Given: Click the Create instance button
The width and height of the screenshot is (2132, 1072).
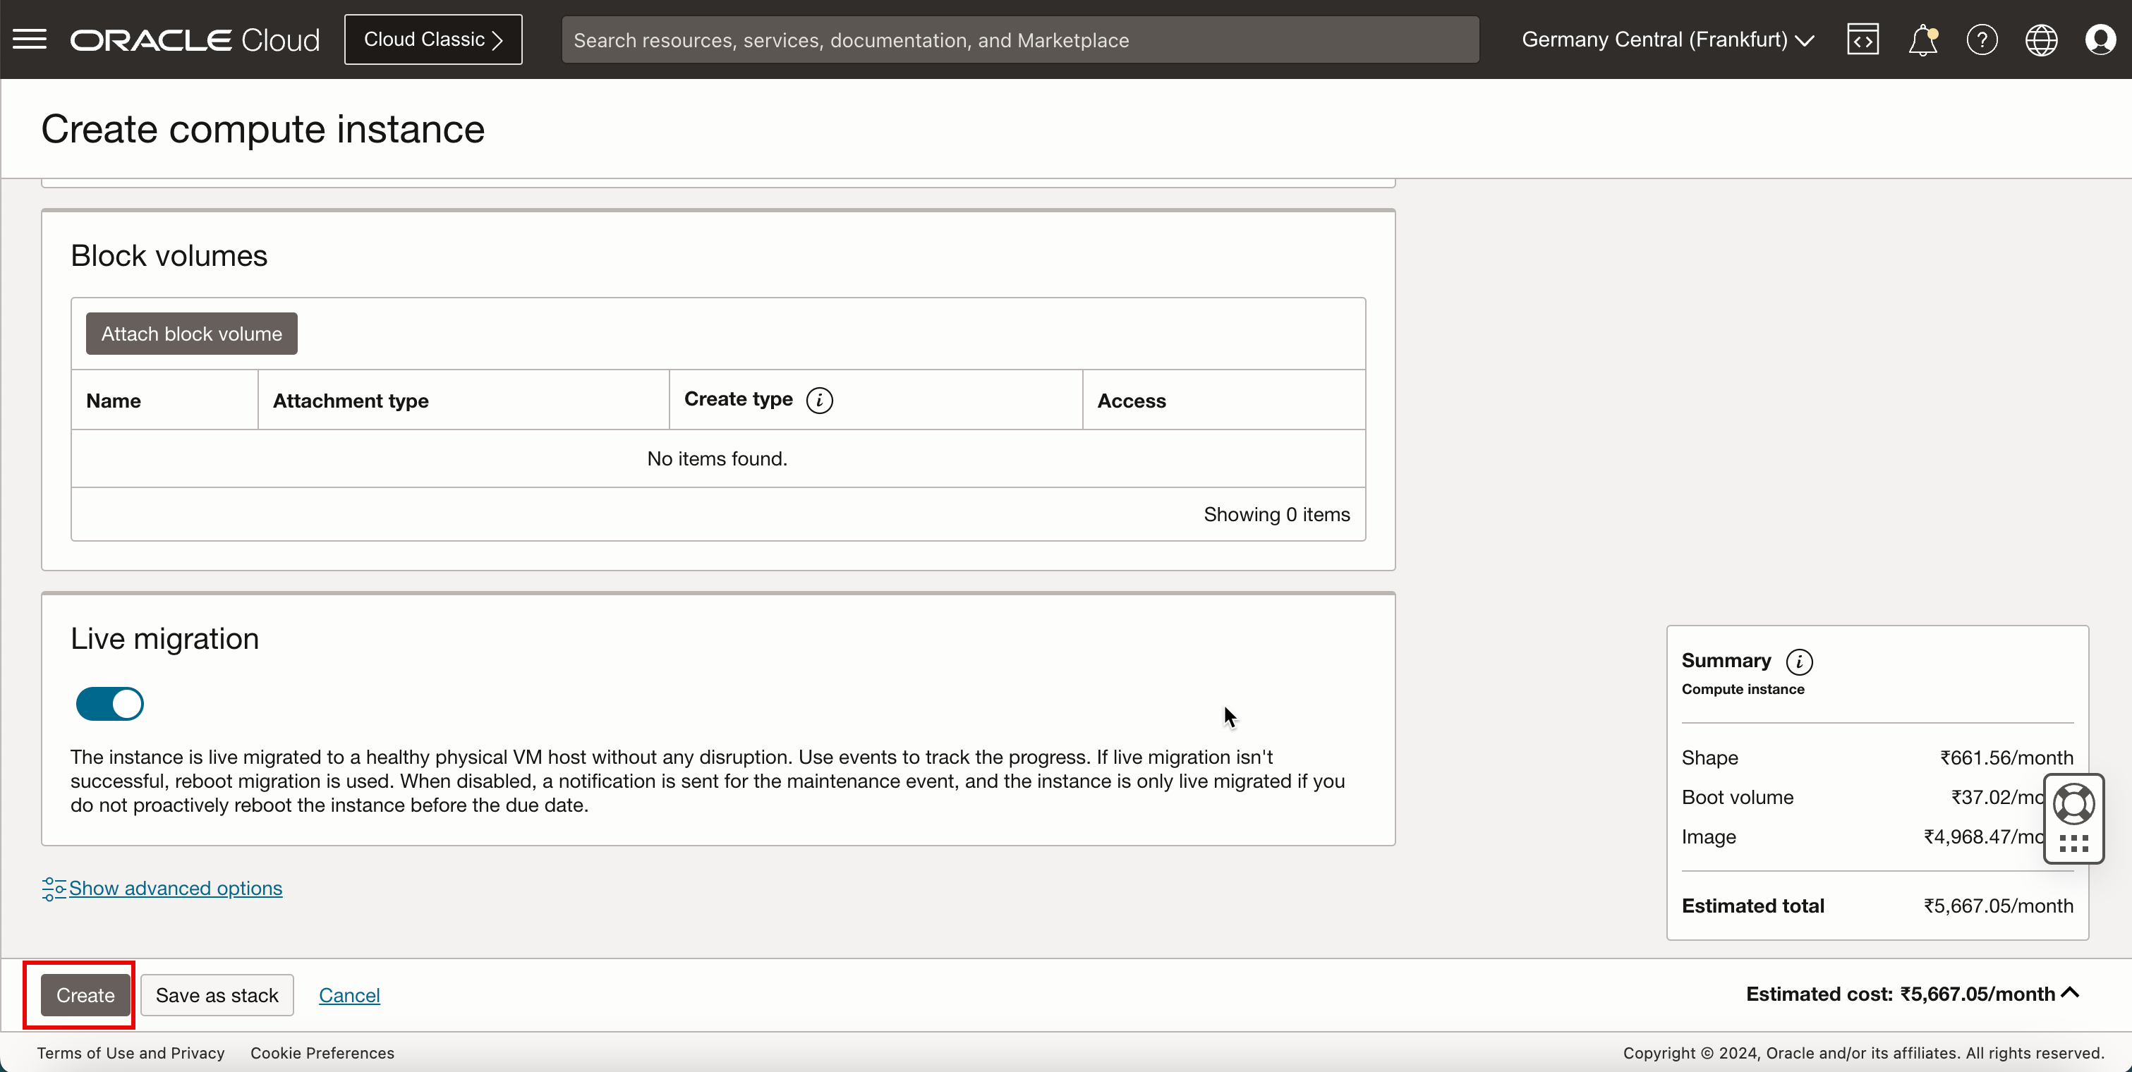Looking at the screenshot, I should [85, 994].
